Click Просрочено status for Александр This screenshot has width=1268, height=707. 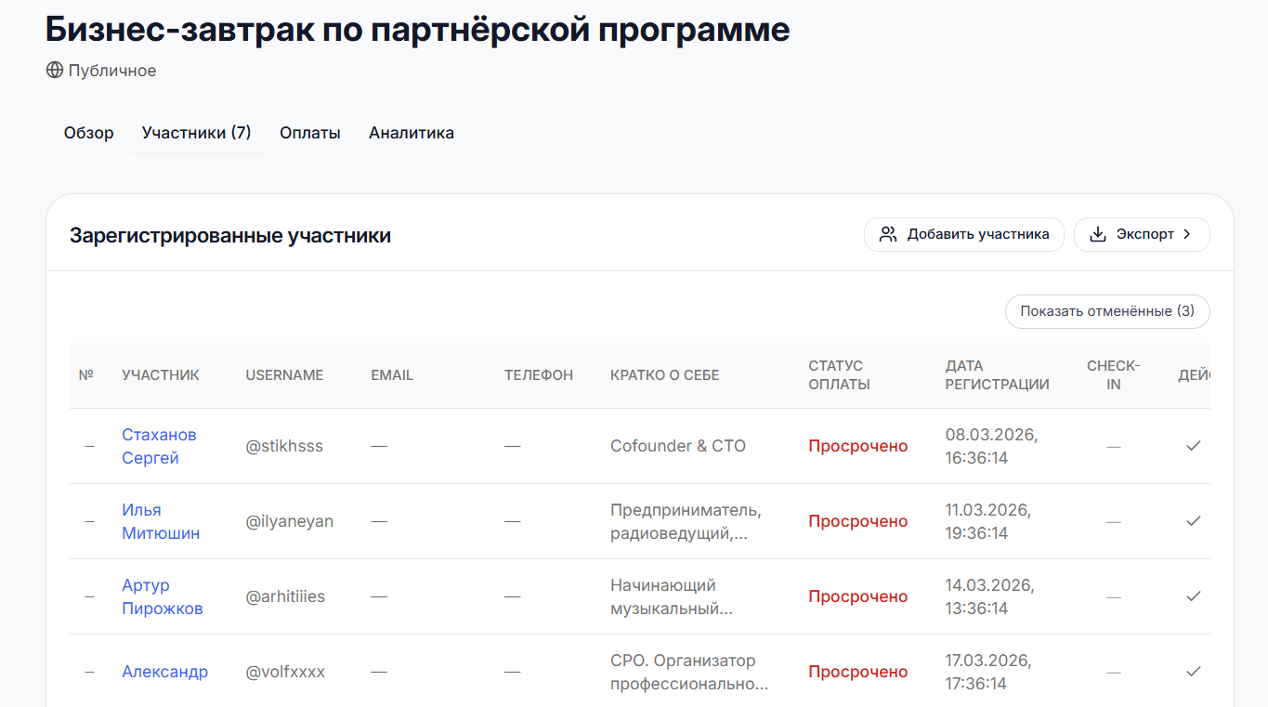coord(857,672)
